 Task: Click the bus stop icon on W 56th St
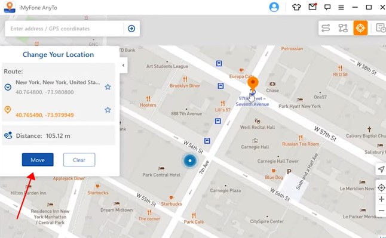click(207, 141)
